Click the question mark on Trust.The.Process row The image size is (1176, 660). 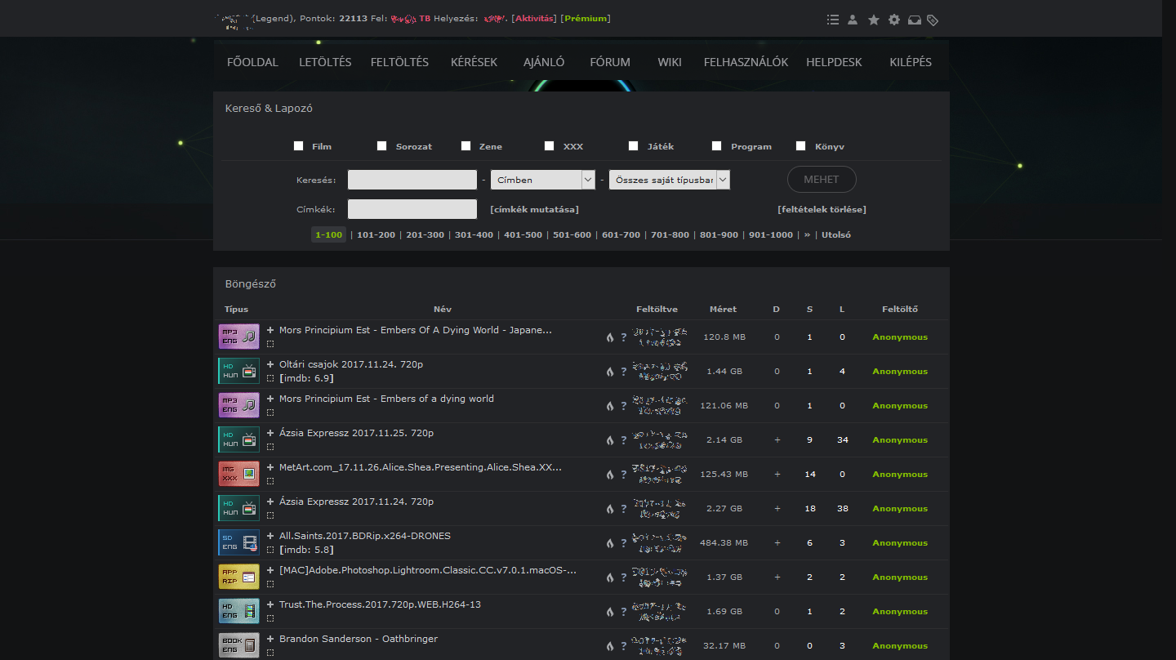(x=623, y=612)
